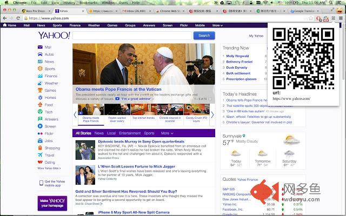The image size is (346, 216).
Task: Click the Screen play icon in sidebar
Action: pyautogui.click(x=40, y=126)
